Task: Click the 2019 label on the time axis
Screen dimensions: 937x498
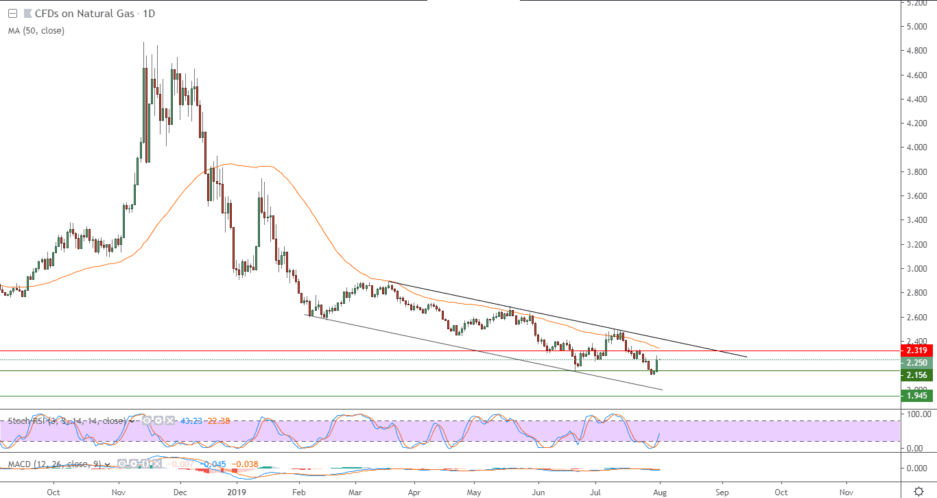Action: click(237, 492)
